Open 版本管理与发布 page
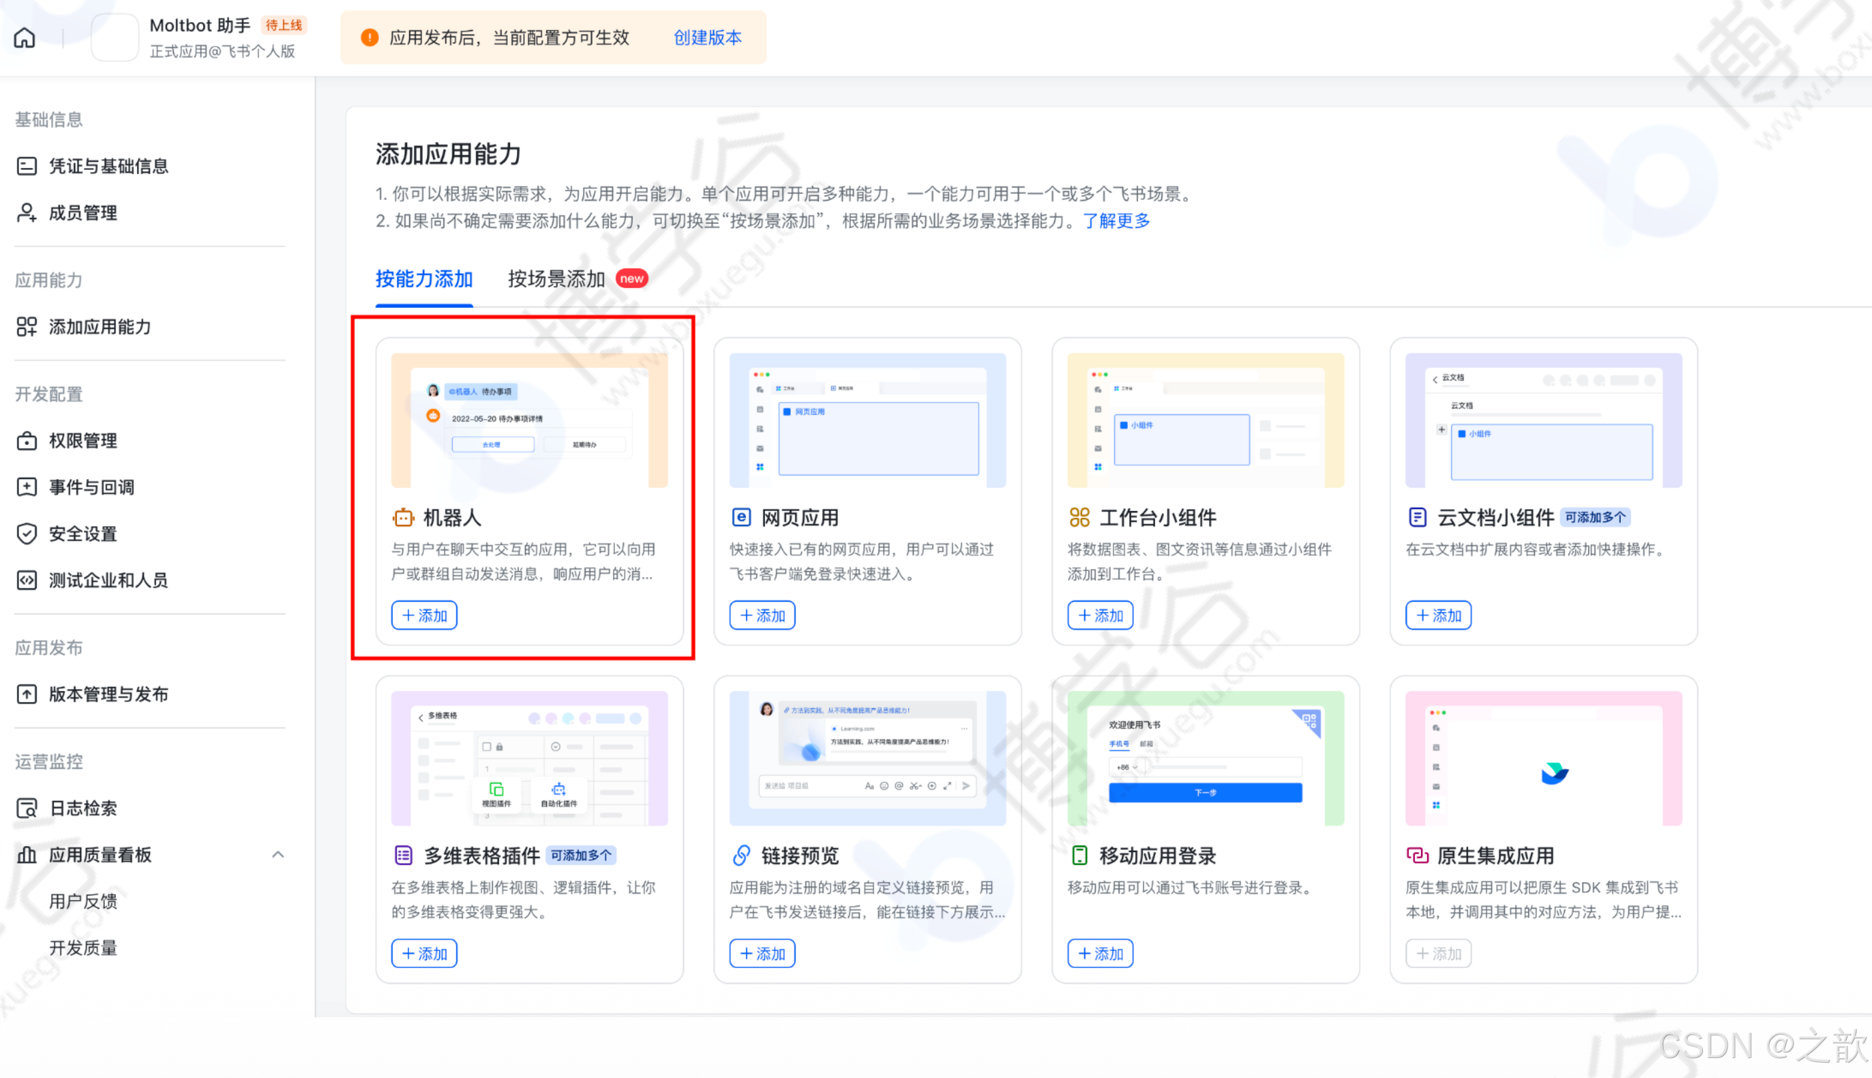This screenshot has height=1078, width=1872. (108, 694)
